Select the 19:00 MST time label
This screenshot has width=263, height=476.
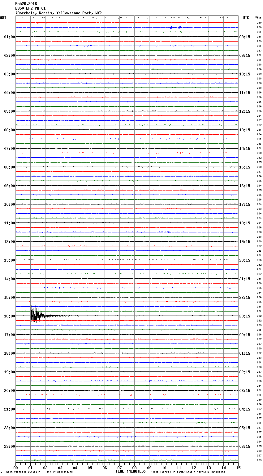coord(10,372)
